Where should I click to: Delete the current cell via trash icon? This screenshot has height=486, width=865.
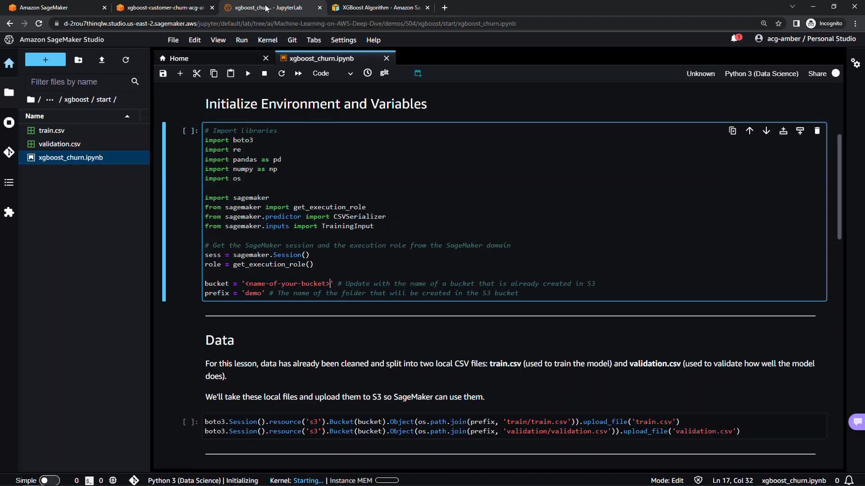pyautogui.click(x=817, y=131)
